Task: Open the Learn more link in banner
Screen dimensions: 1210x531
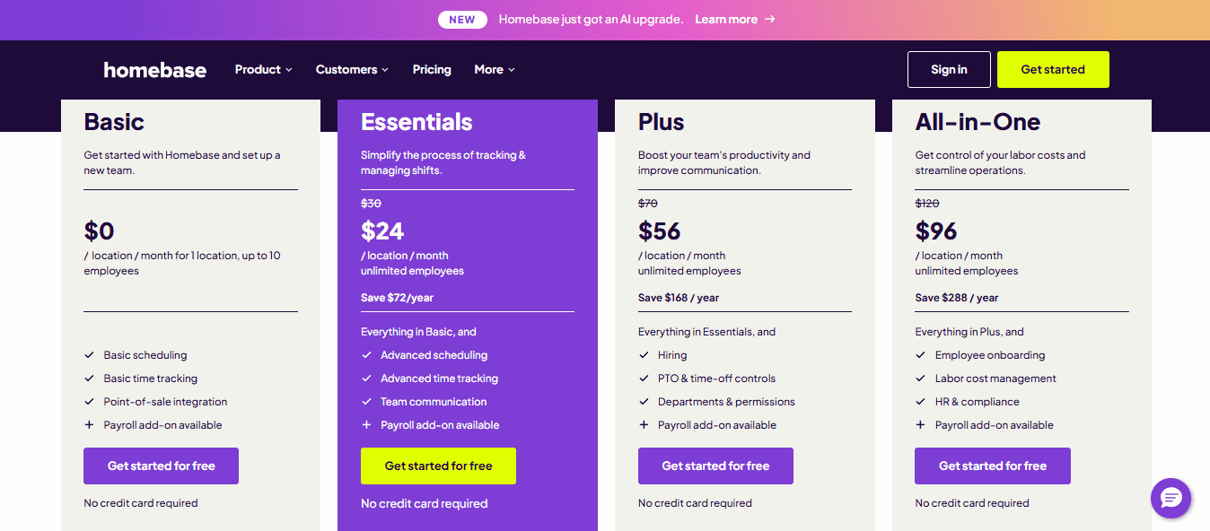Action: click(x=726, y=19)
